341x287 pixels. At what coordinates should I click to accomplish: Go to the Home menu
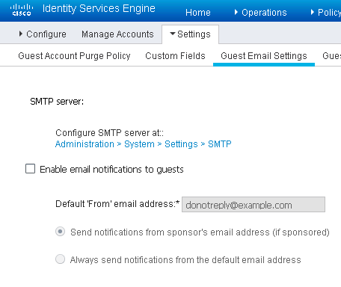(x=198, y=13)
